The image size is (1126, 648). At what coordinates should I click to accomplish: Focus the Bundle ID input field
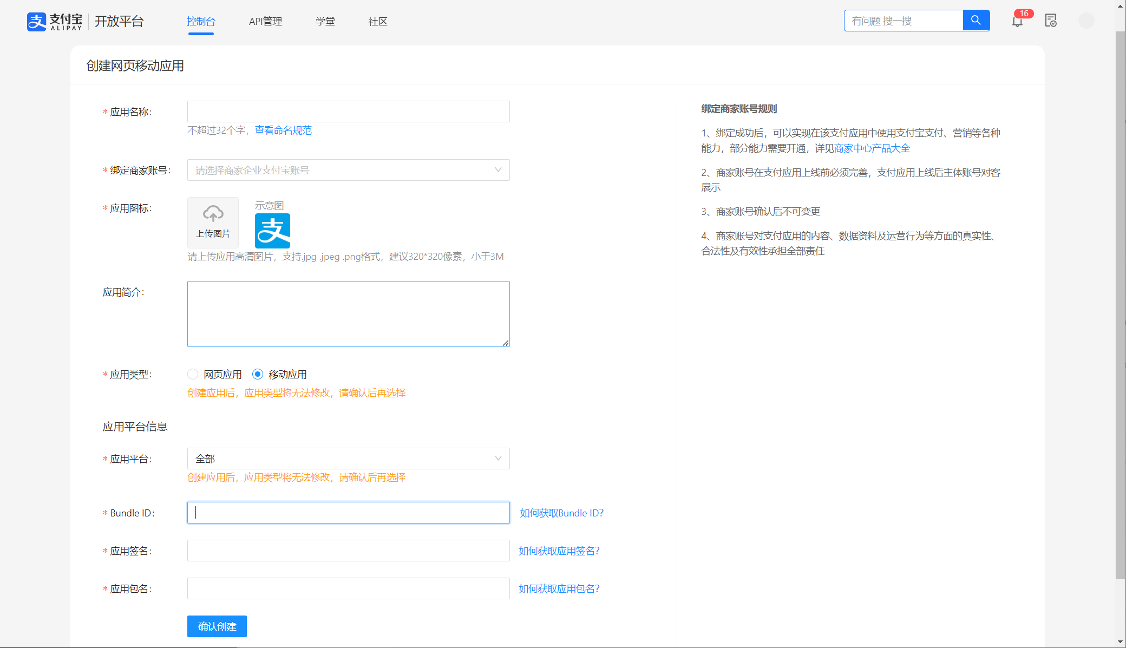tap(348, 513)
